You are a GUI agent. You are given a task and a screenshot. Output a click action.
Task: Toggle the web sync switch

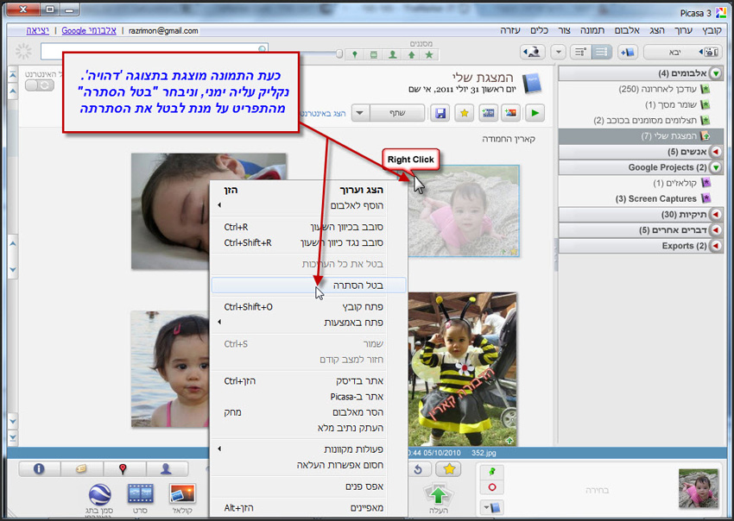pyautogui.click(x=40, y=85)
